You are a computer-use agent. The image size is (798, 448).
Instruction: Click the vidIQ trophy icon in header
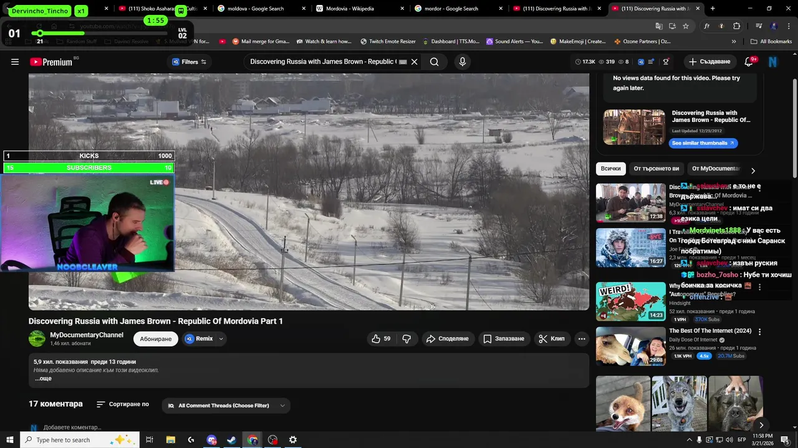tap(666, 62)
